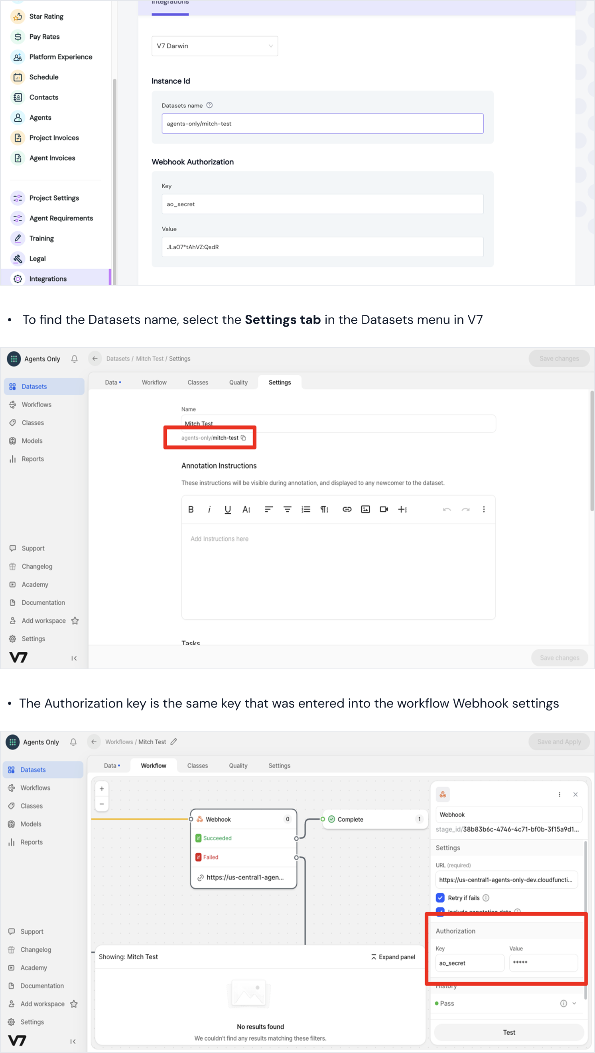Click the plus insert-more icon in the editor toolbar
The height and width of the screenshot is (1053, 595).
[402, 509]
